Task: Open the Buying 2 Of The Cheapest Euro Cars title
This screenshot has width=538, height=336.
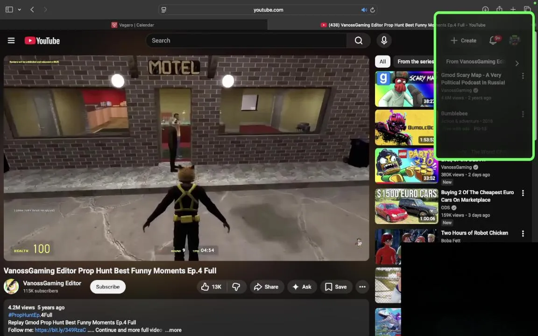Action: pyautogui.click(x=477, y=196)
